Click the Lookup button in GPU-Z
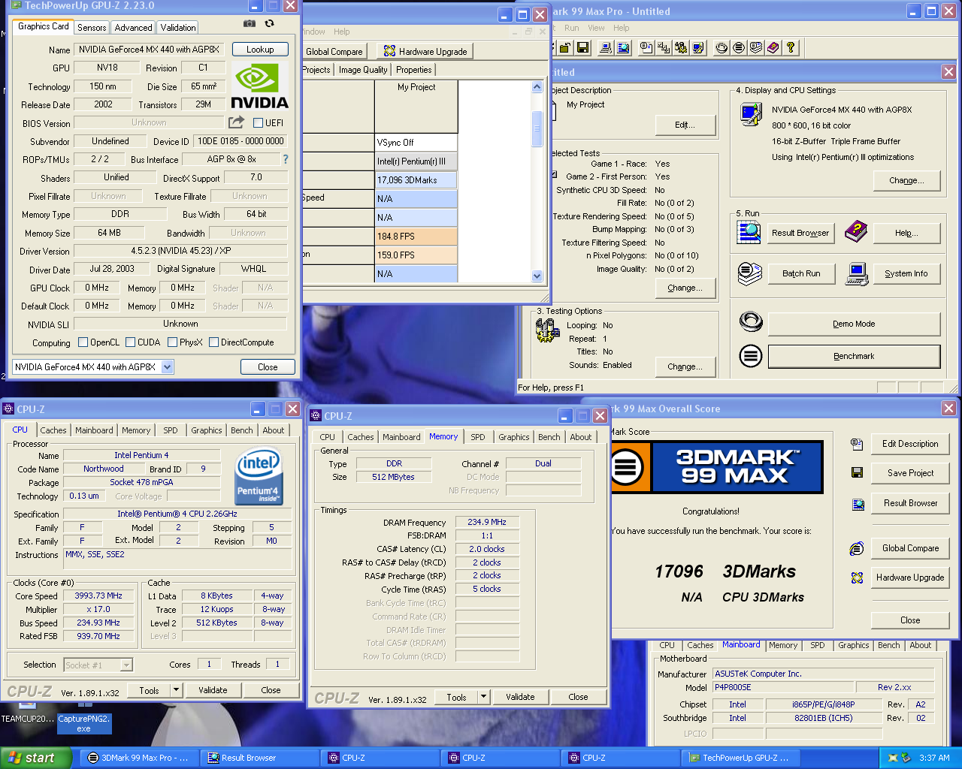The height and width of the screenshot is (769, 962). click(260, 50)
